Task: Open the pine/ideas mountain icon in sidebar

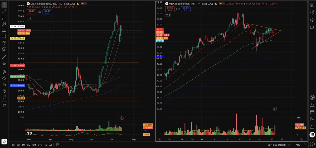Action: click(312, 105)
